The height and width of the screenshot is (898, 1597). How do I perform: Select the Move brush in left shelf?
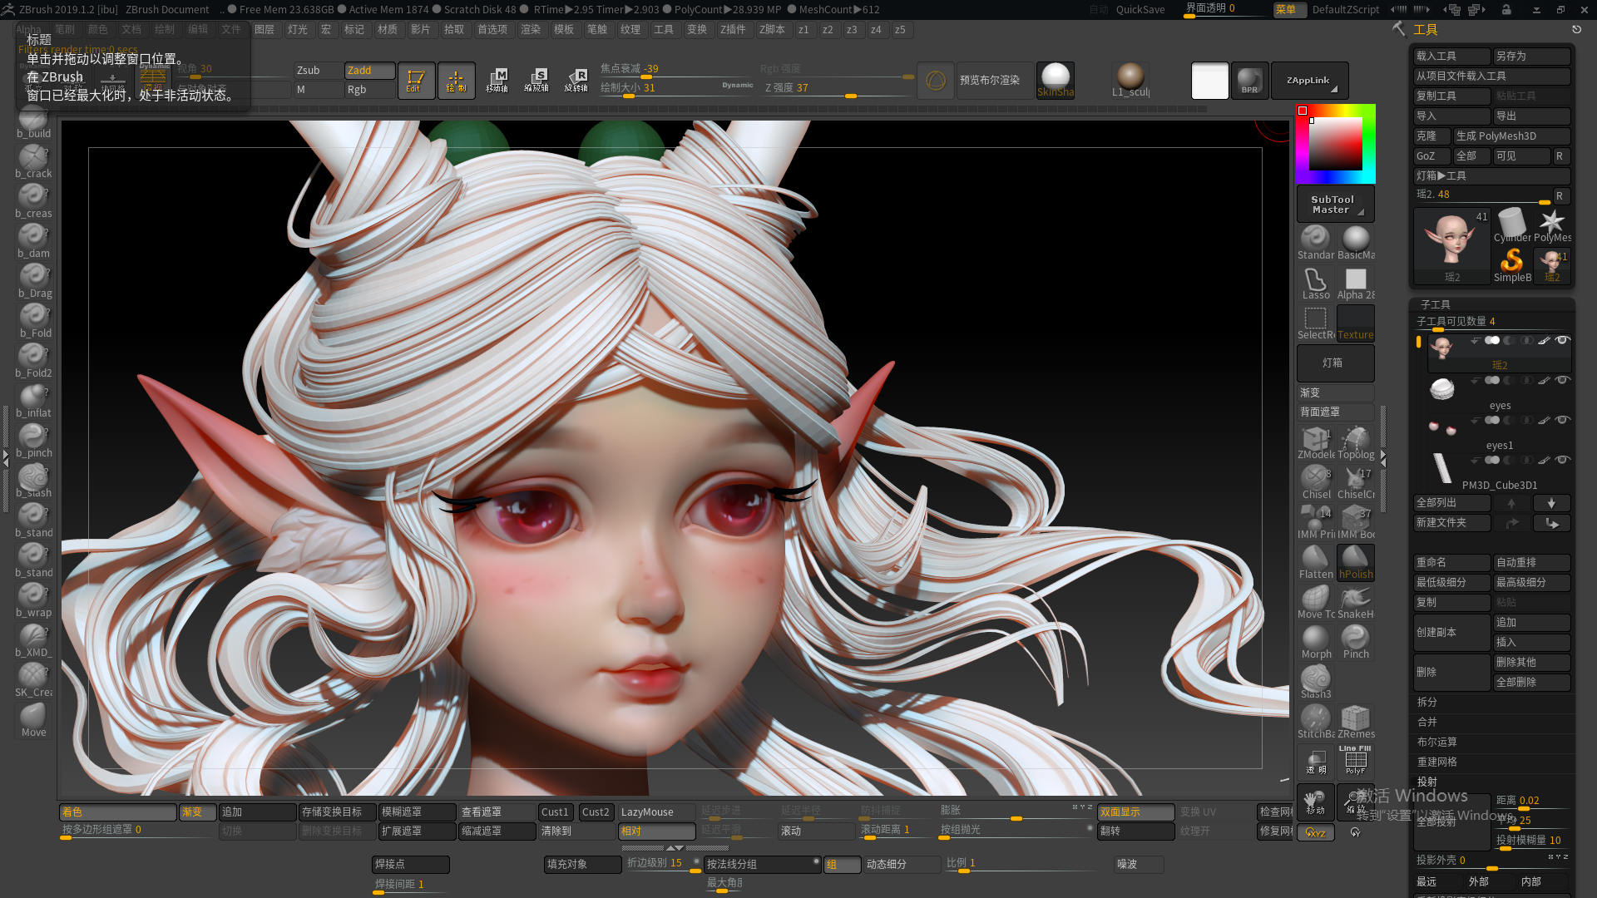[x=33, y=720]
